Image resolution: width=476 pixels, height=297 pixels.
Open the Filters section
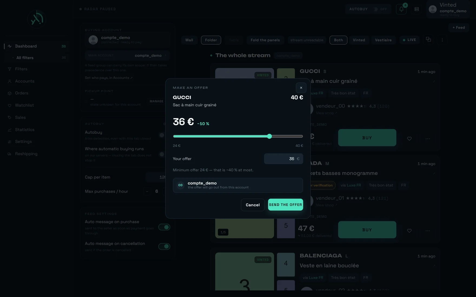point(37,69)
